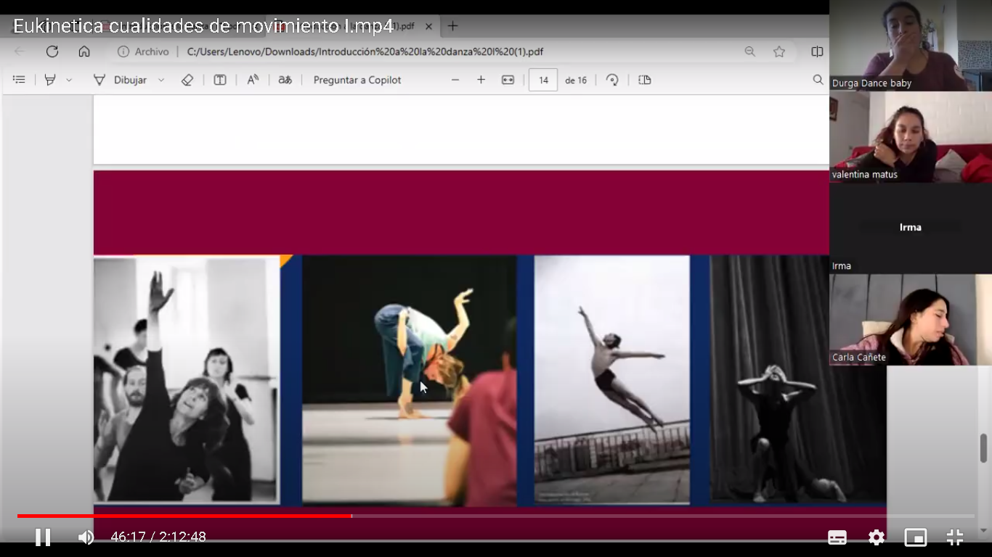The height and width of the screenshot is (557, 992).
Task: Select the valentina matus participant video
Action: point(911,137)
